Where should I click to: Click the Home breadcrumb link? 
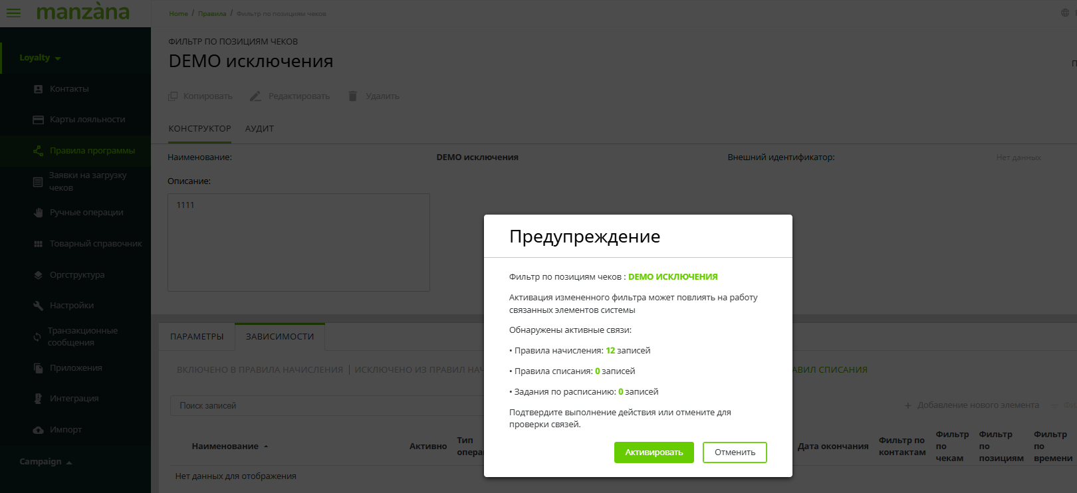[178, 13]
